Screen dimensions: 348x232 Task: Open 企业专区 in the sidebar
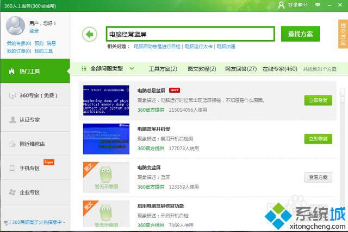[35, 192]
